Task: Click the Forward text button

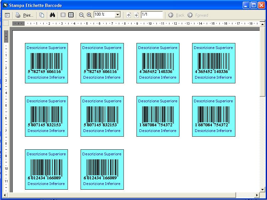Action: [x=202, y=15]
